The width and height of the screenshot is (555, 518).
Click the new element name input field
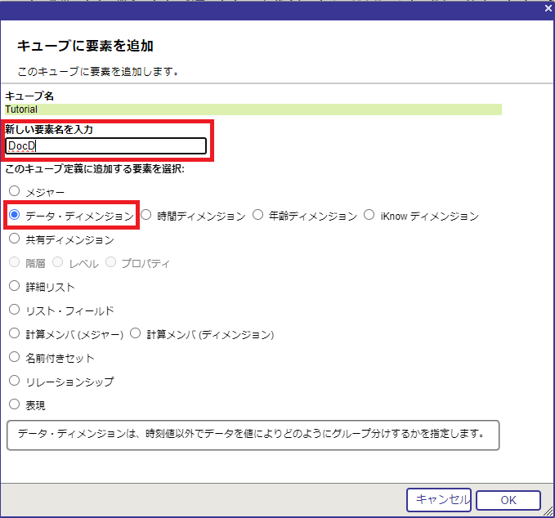(x=105, y=146)
